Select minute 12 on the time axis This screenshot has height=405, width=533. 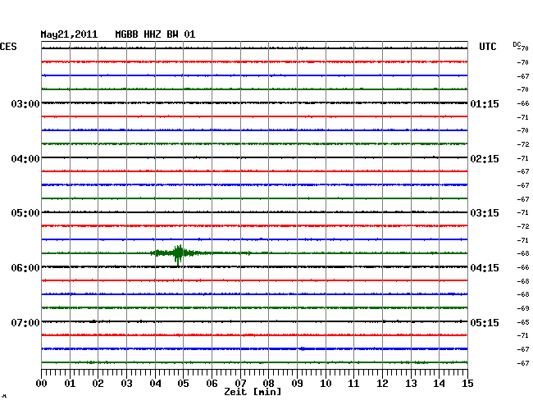382,384
